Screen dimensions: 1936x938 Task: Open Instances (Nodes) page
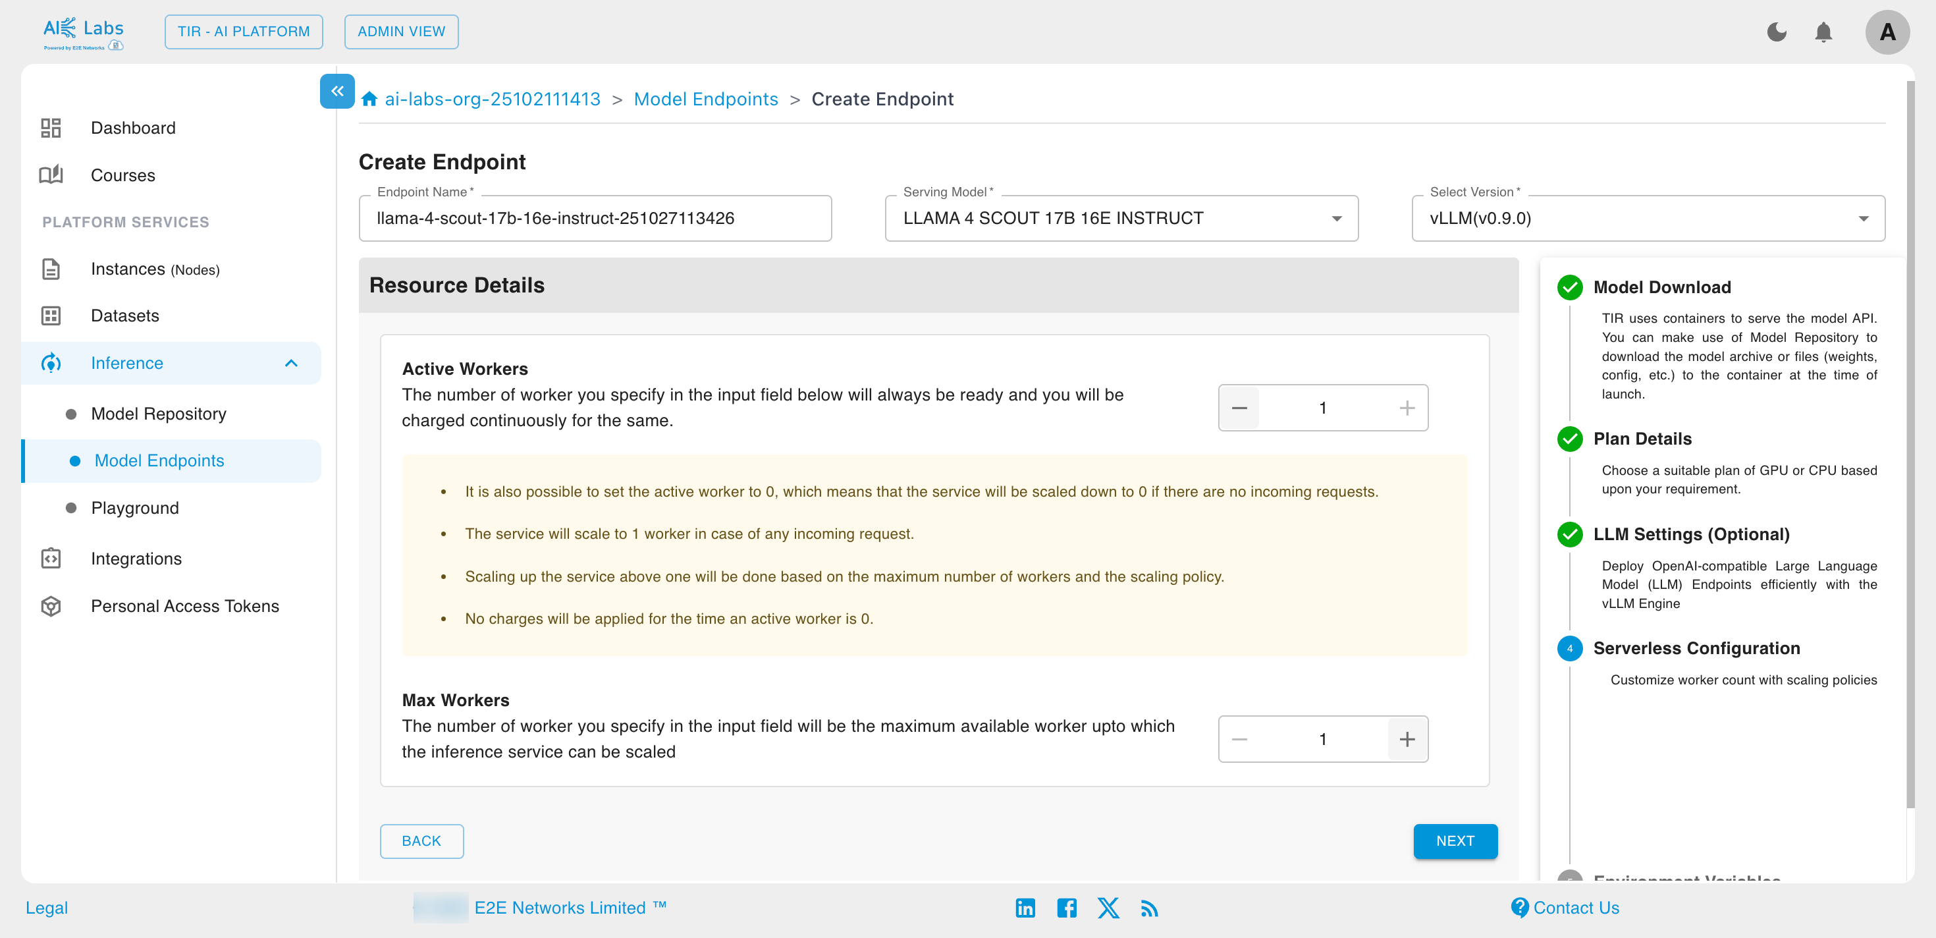click(x=155, y=269)
